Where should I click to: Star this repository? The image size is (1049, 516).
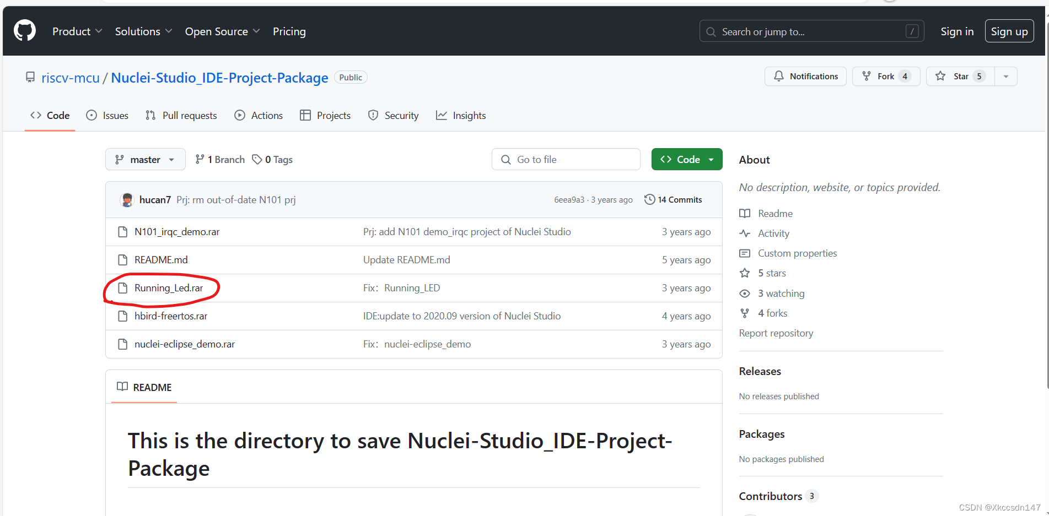pos(960,76)
